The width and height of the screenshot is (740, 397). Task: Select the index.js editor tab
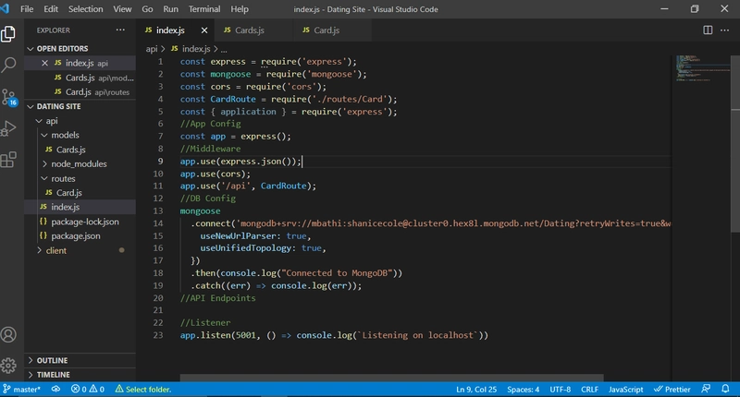tap(175, 30)
